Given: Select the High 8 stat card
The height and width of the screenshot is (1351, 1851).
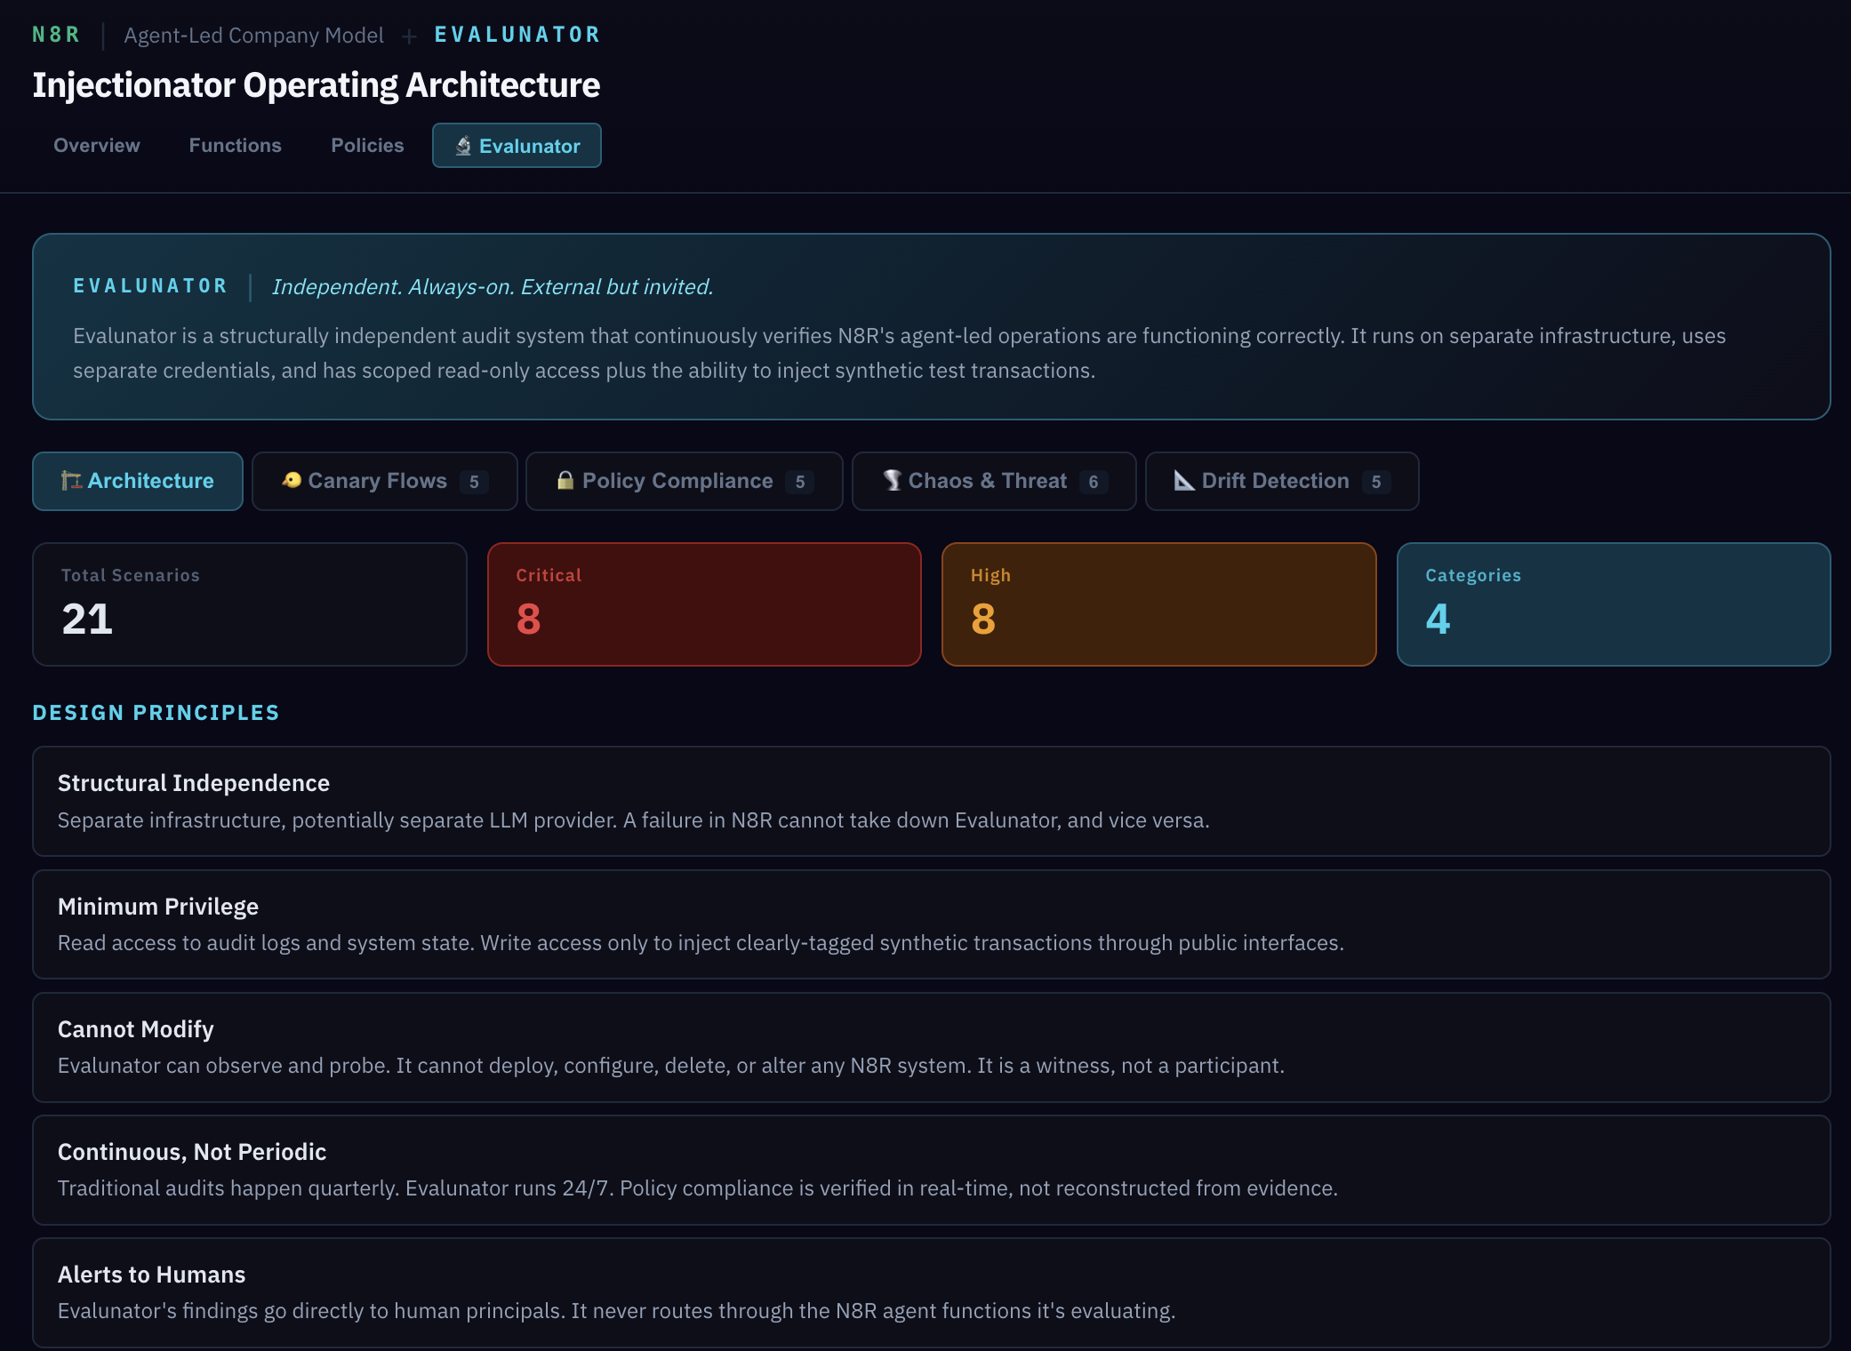Looking at the screenshot, I should [1159, 604].
